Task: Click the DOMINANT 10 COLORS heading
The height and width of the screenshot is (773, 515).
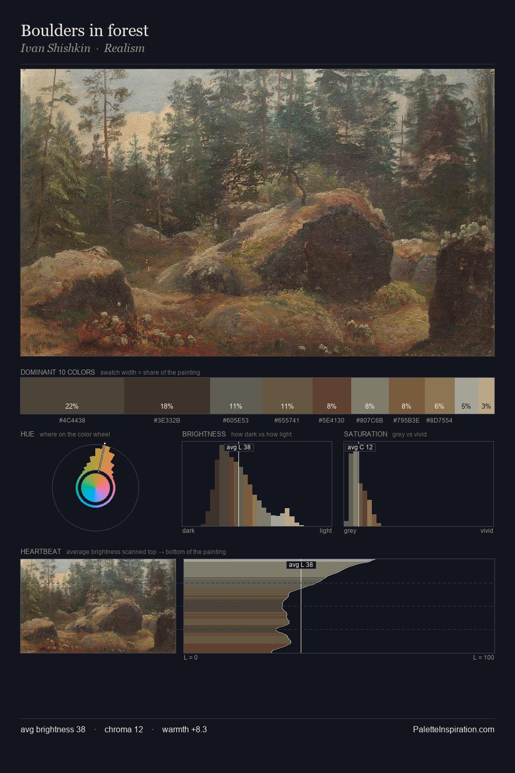Action: coord(58,372)
